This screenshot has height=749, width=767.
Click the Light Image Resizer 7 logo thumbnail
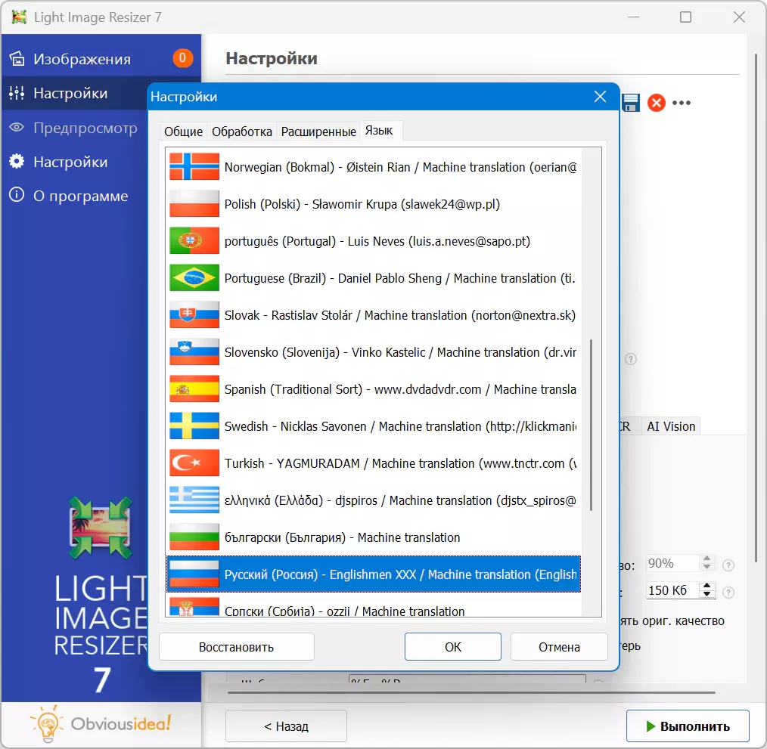pyautogui.click(x=101, y=528)
